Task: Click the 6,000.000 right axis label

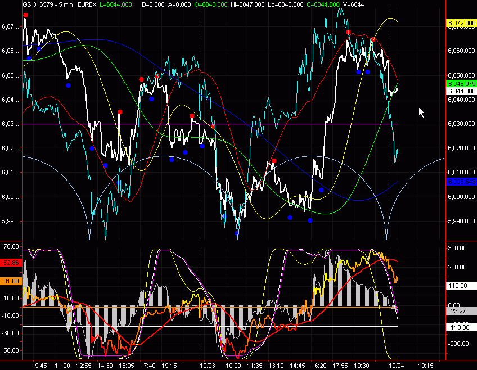Action: tap(461, 197)
